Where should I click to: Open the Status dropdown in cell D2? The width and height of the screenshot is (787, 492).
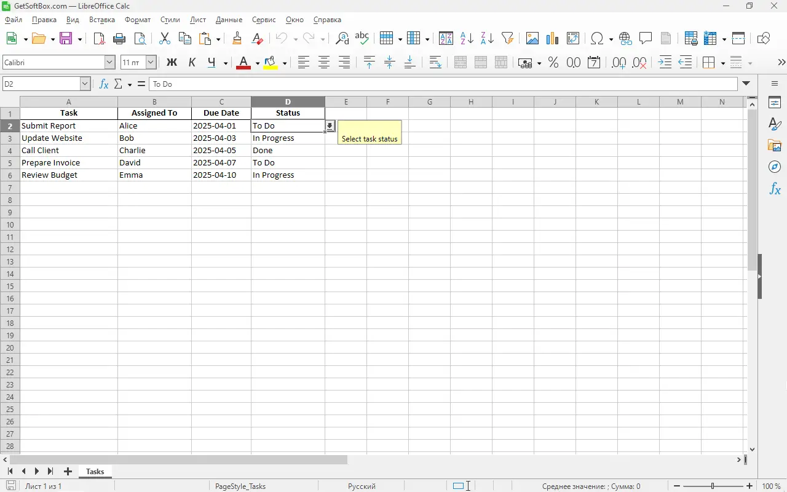(x=330, y=126)
